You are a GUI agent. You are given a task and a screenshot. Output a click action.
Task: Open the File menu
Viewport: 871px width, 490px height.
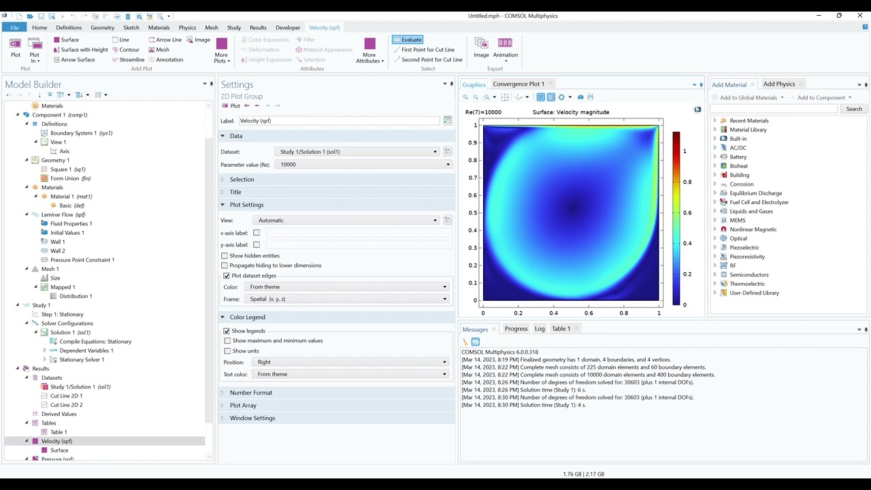pyautogui.click(x=14, y=27)
